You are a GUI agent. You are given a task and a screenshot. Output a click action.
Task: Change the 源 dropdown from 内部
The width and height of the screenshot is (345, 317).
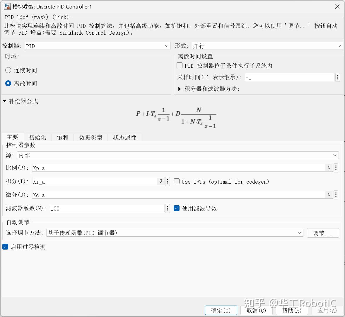(335, 155)
